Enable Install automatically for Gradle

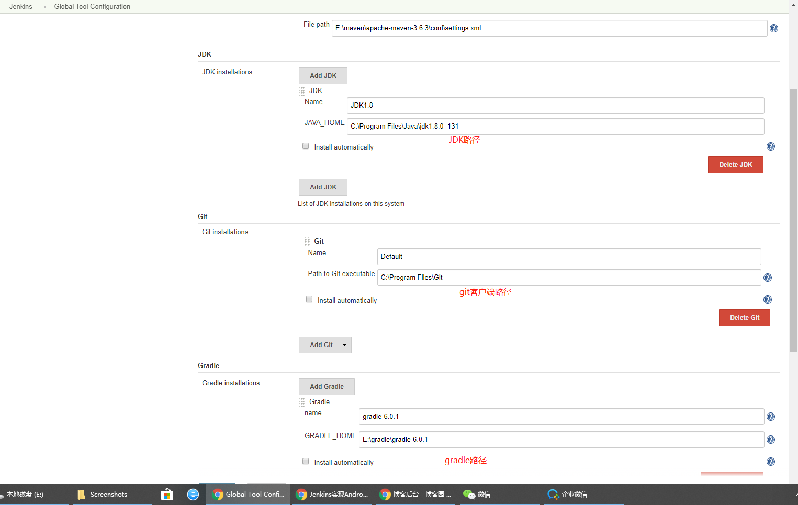(x=306, y=462)
